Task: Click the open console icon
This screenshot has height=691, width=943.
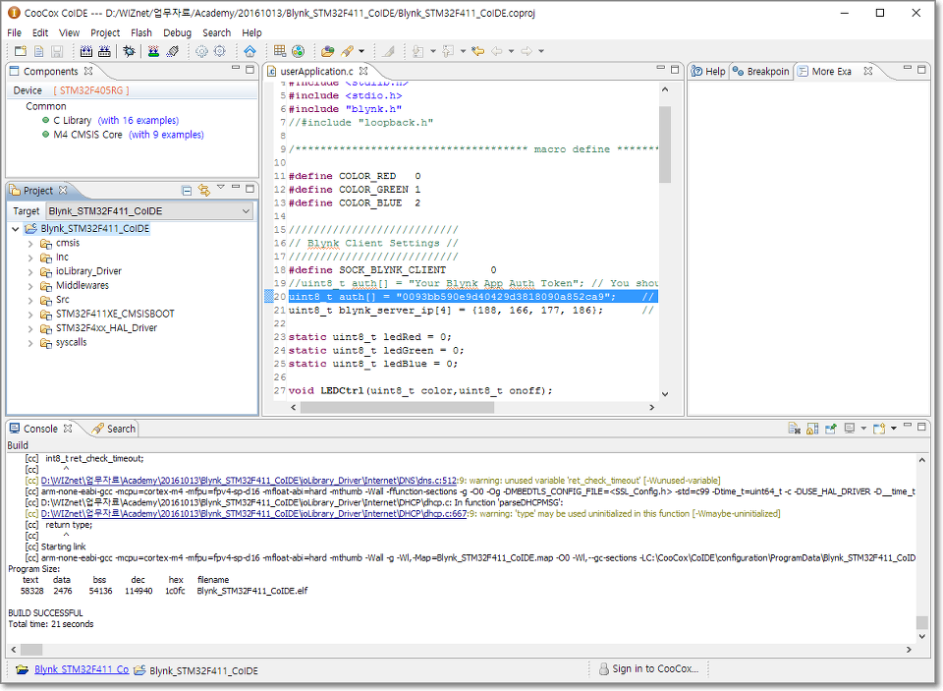Action: click(x=879, y=428)
